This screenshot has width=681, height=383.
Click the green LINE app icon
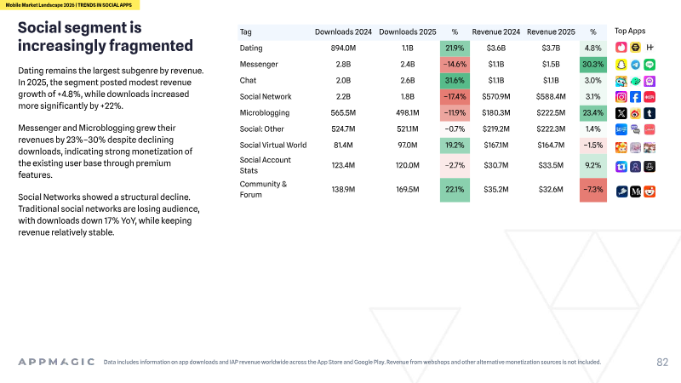(x=650, y=65)
